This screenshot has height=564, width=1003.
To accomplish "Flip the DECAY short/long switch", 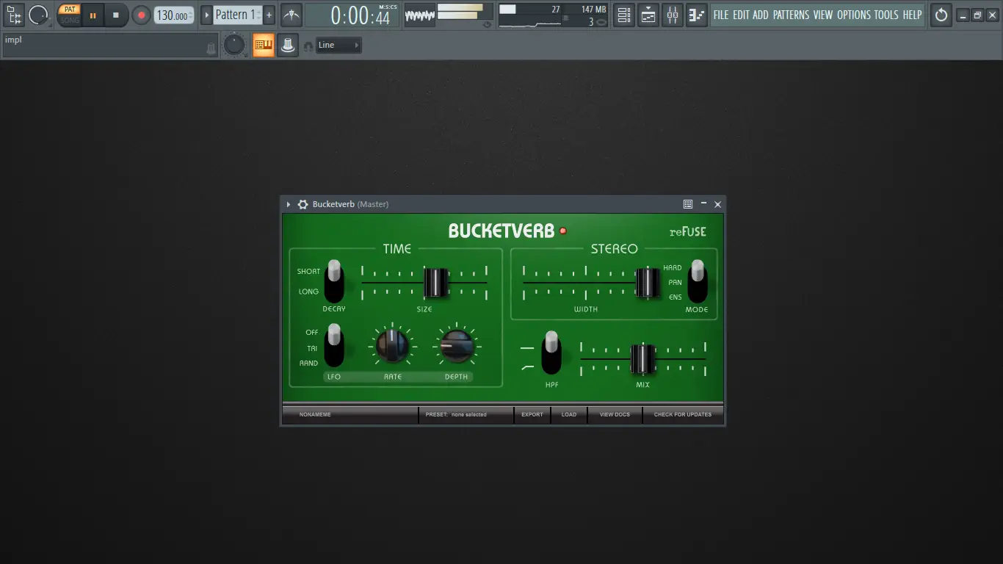I will tap(334, 281).
